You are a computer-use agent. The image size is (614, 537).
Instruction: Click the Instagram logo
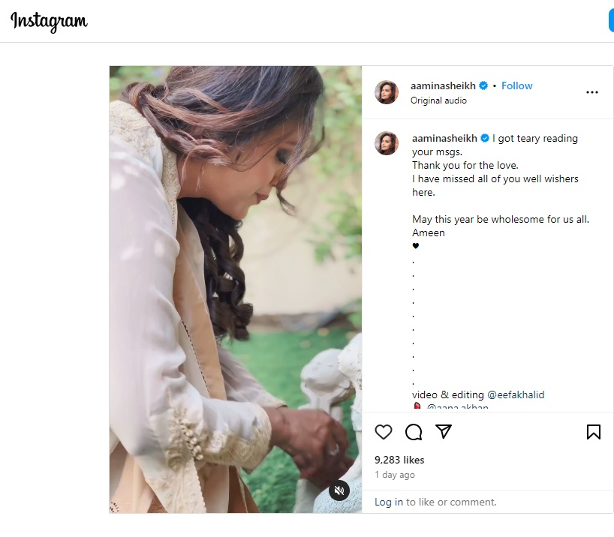tap(49, 21)
